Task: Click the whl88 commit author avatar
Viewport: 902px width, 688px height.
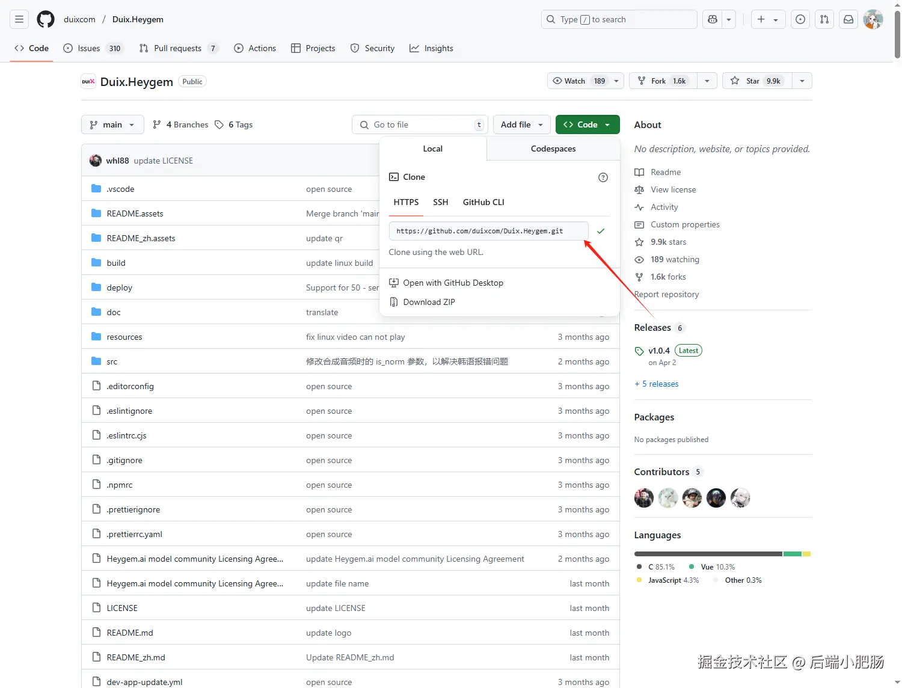Action: [x=95, y=161]
